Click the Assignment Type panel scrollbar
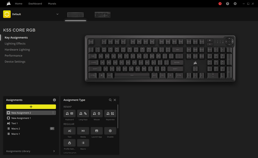258x158 pixels. pyautogui.click(x=118, y=116)
